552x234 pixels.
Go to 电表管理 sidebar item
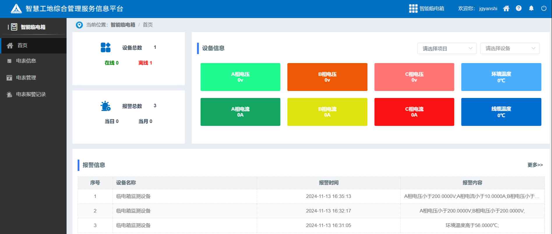click(x=26, y=78)
